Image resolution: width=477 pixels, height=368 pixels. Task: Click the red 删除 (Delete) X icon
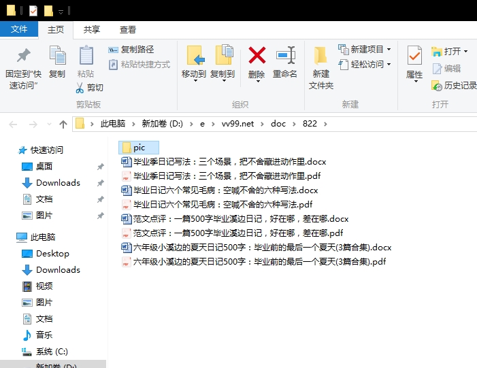pyautogui.click(x=257, y=55)
